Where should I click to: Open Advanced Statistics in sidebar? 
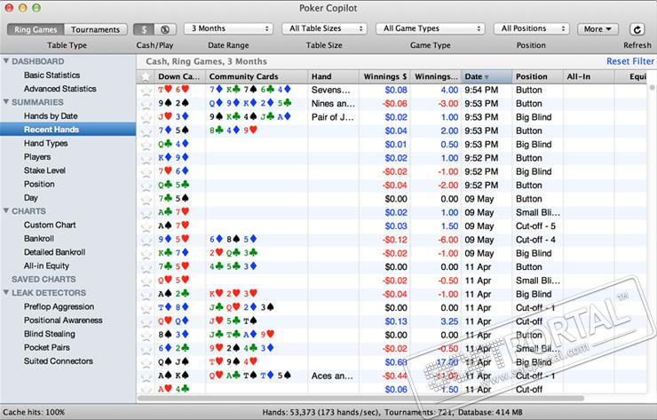(x=59, y=89)
